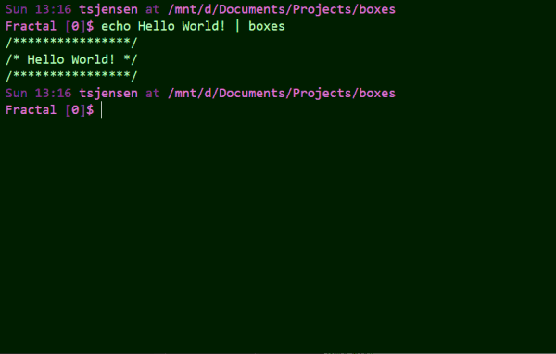Click hostname Fractal before the echo command

point(31,26)
